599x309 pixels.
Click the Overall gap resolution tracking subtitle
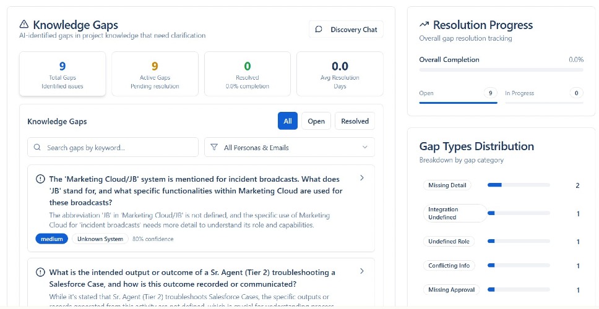(466, 38)
